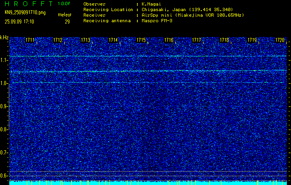The height and width of the screenshot is (185, 291).
Task: Click the AirSpy mini receiver text
Action: (x=192, y=15)
